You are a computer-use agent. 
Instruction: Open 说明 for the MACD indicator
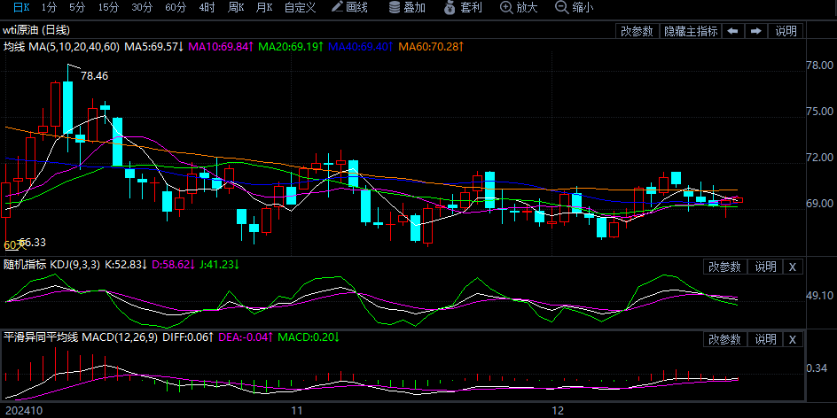pyautogui.click(x=765, y=339)
